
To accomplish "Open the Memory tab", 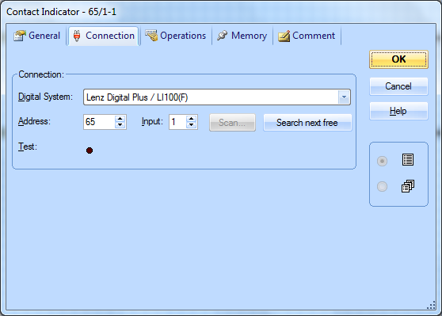I will click(242, 36).
